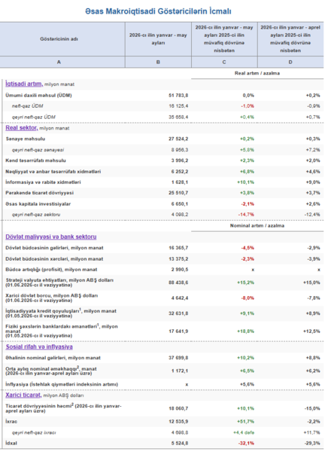Select the column C header cell
328x452 pixels.
click(224, 62)
